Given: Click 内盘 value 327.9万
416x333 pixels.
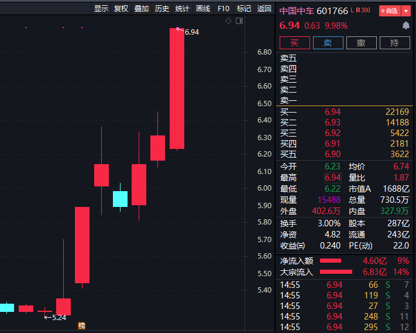Looking at the screenshot, I should click(x=394, y=211).
